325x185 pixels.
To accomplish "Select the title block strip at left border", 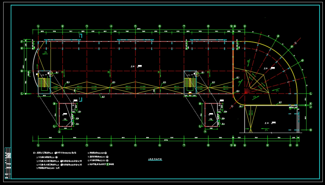I will coord(8,163).
